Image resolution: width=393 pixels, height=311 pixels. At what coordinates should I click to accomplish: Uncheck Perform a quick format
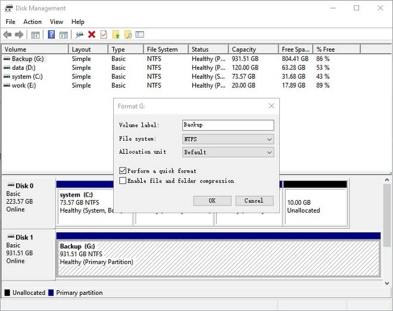pyautogui.click(x=123, y=171)
